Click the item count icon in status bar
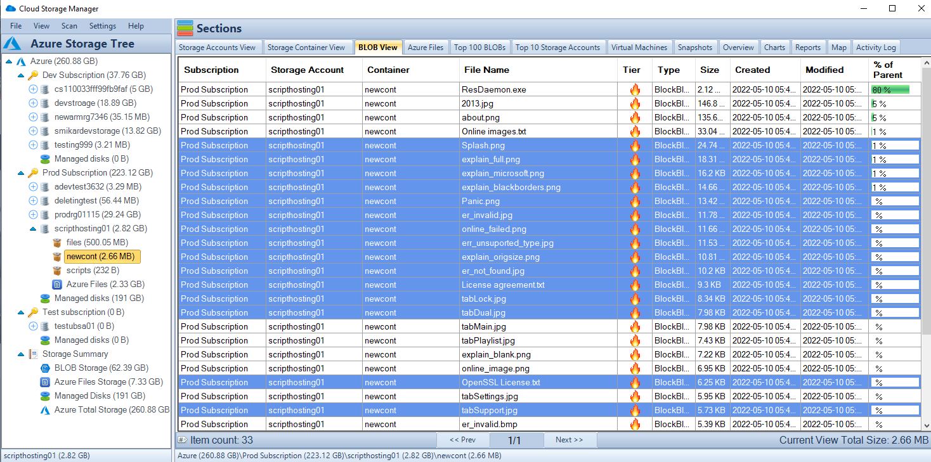Viewport: 931px width, 462px height. pyautogui.click(x=182, y=440)
